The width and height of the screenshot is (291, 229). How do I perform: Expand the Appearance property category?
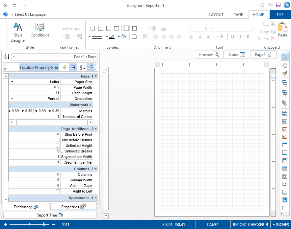(96, 198)
